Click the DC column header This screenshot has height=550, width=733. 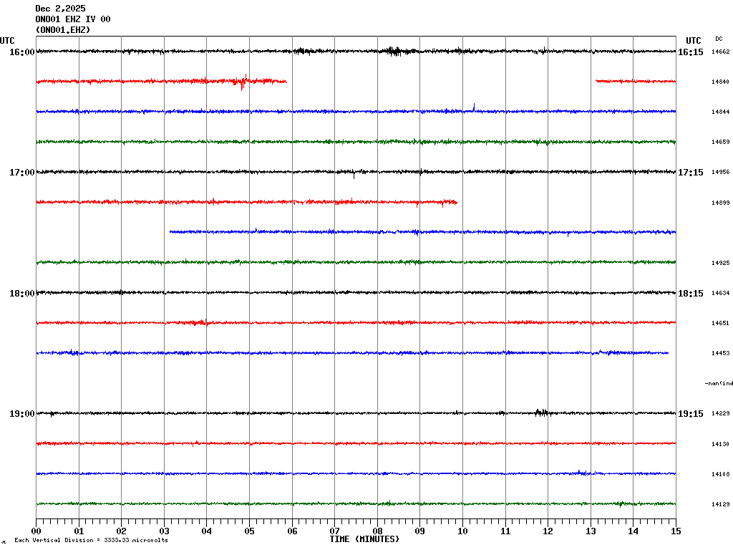pyautogui.click(x=719, y=39)
